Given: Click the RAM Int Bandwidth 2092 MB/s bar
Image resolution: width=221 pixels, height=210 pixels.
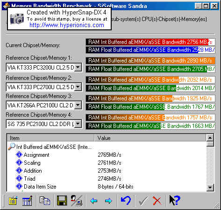Looking at the screenshot, I should click(x=150, y=80).
